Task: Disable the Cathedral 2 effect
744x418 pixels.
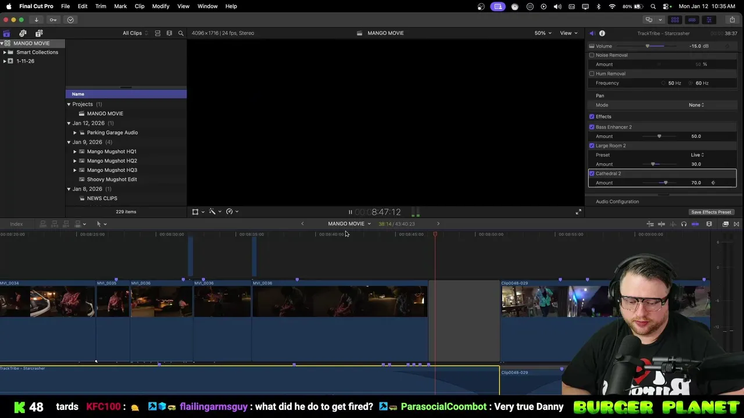Action: pyautogui.click(x=592, y=174)
